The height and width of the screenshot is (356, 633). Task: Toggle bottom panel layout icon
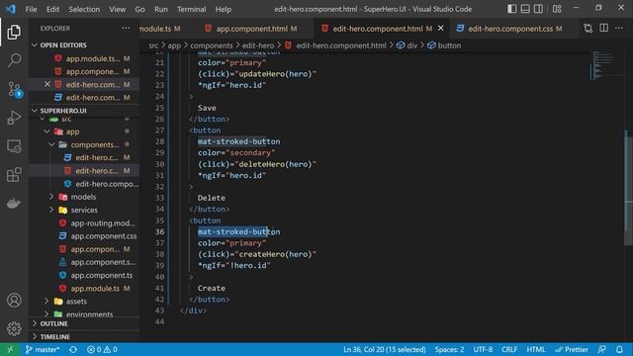pyautogui.click(x=525, y=9)
